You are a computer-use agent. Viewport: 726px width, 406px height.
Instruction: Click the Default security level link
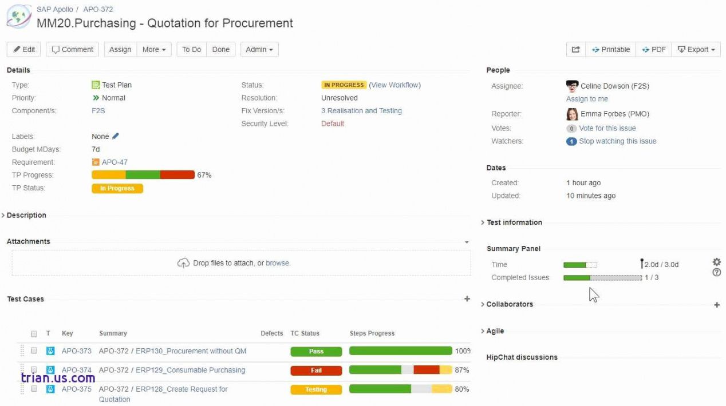pyautogui.click(x=333, y=124)
